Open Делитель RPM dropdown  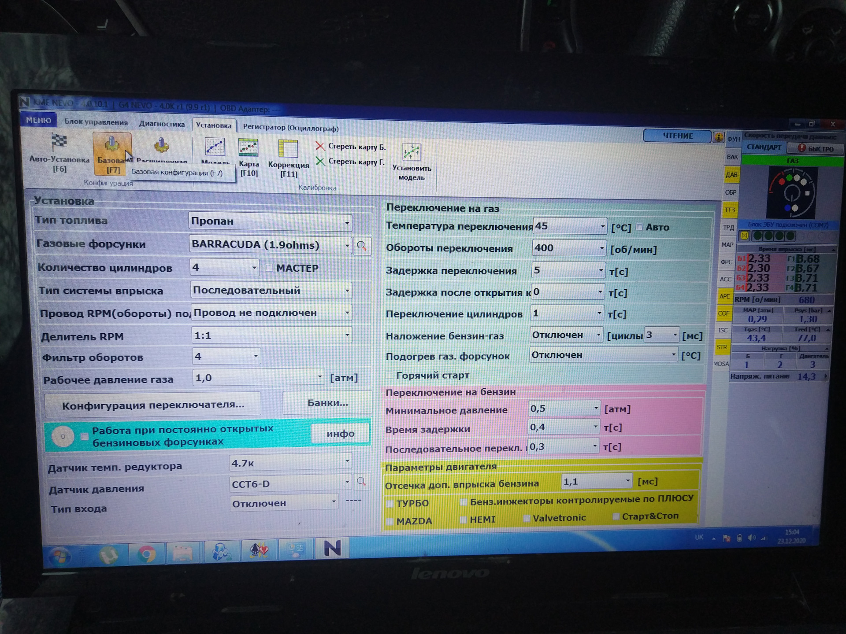click(x=272, y=335)
